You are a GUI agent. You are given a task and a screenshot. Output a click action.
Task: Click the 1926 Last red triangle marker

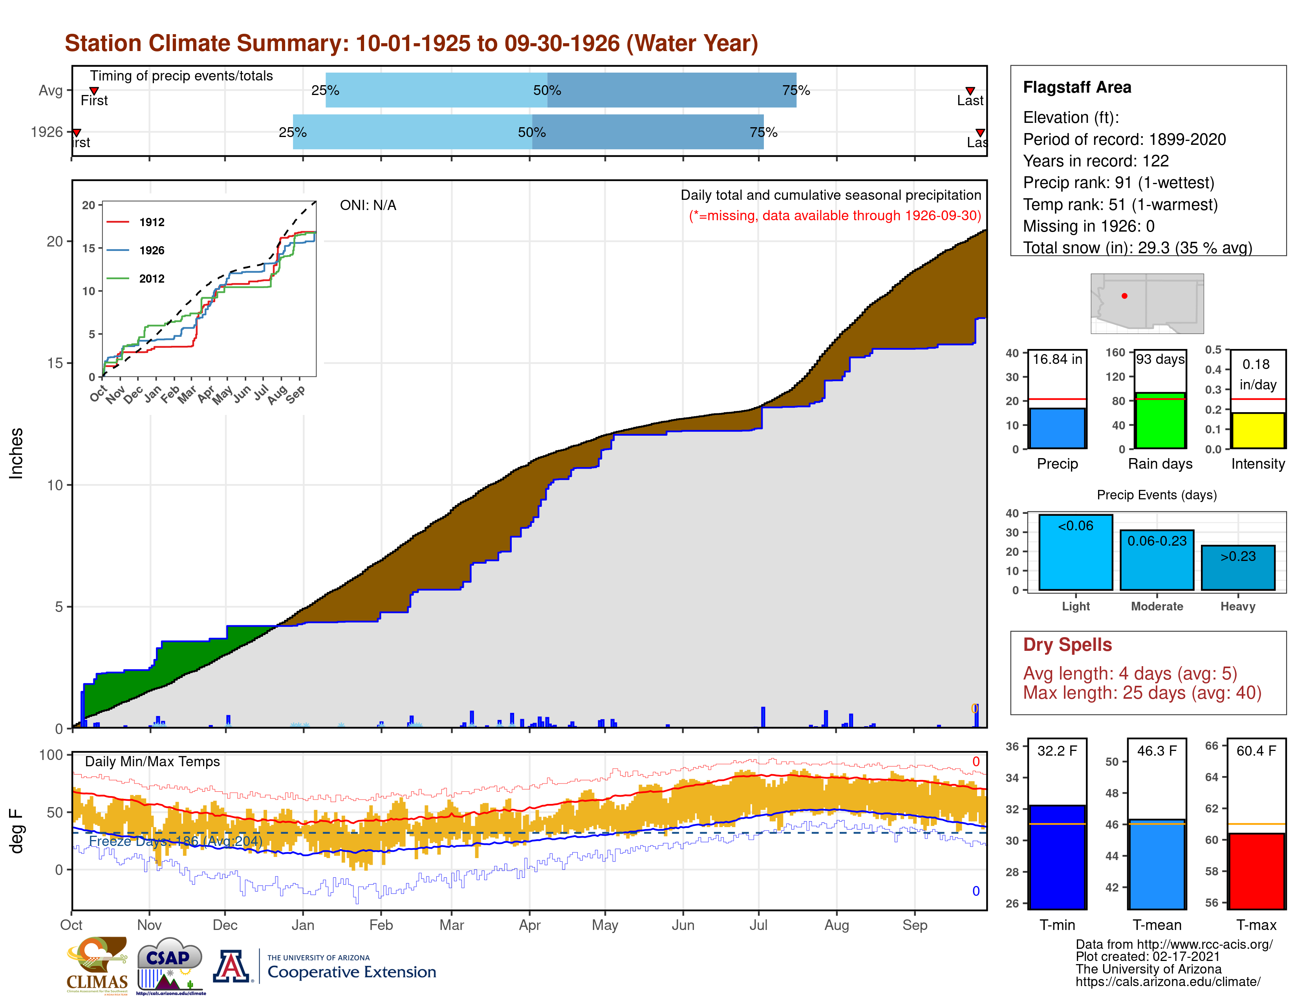coord(980,133)
